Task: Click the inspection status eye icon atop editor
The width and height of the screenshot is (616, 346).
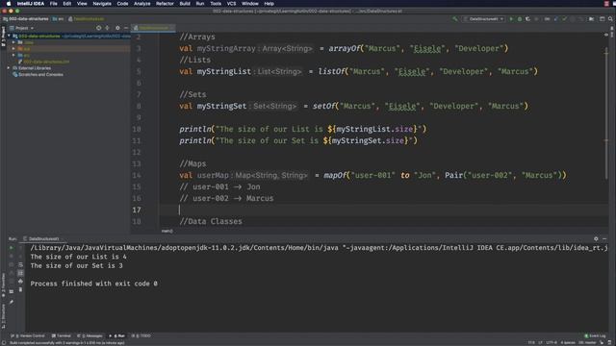Action: pyautogui.click(x=606, y=35)
